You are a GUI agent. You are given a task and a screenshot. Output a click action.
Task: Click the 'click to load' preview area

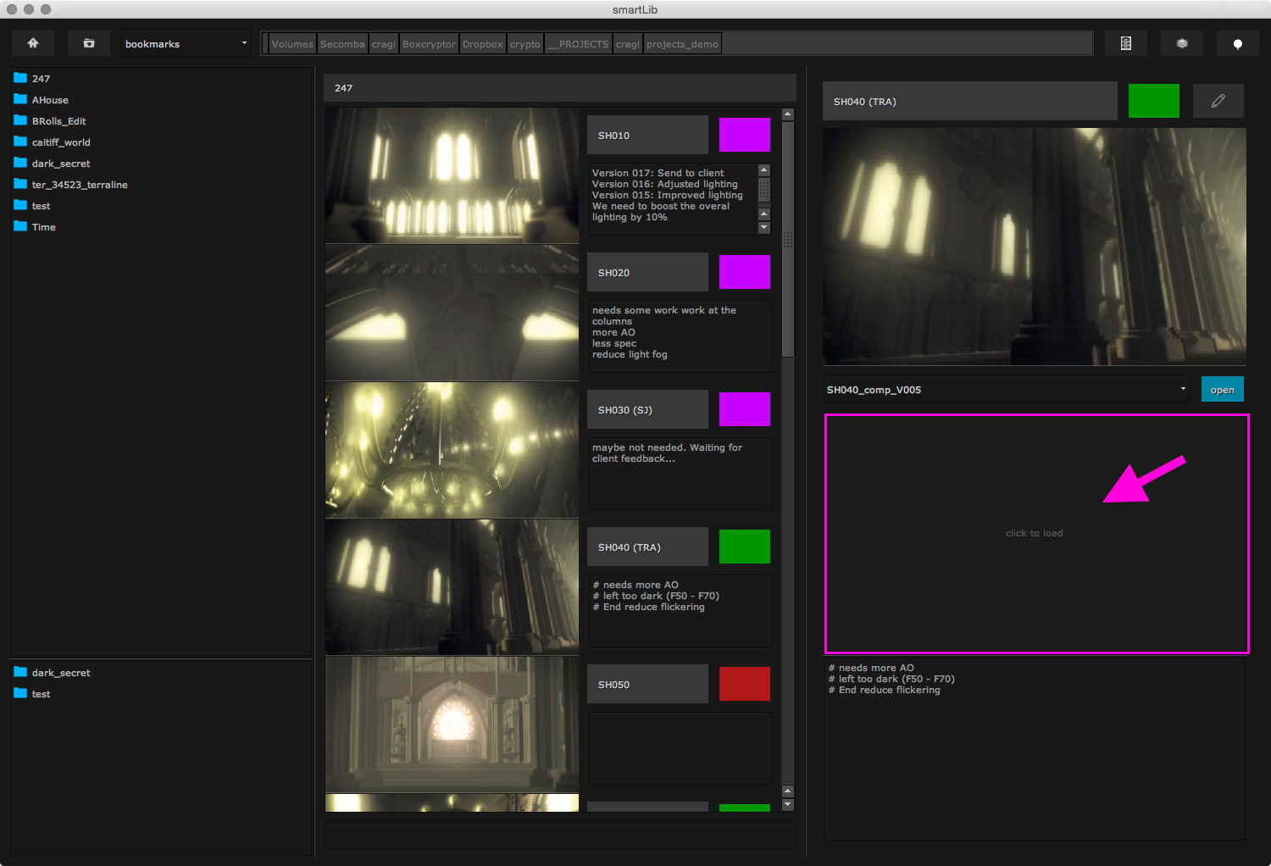[1035, 533]
